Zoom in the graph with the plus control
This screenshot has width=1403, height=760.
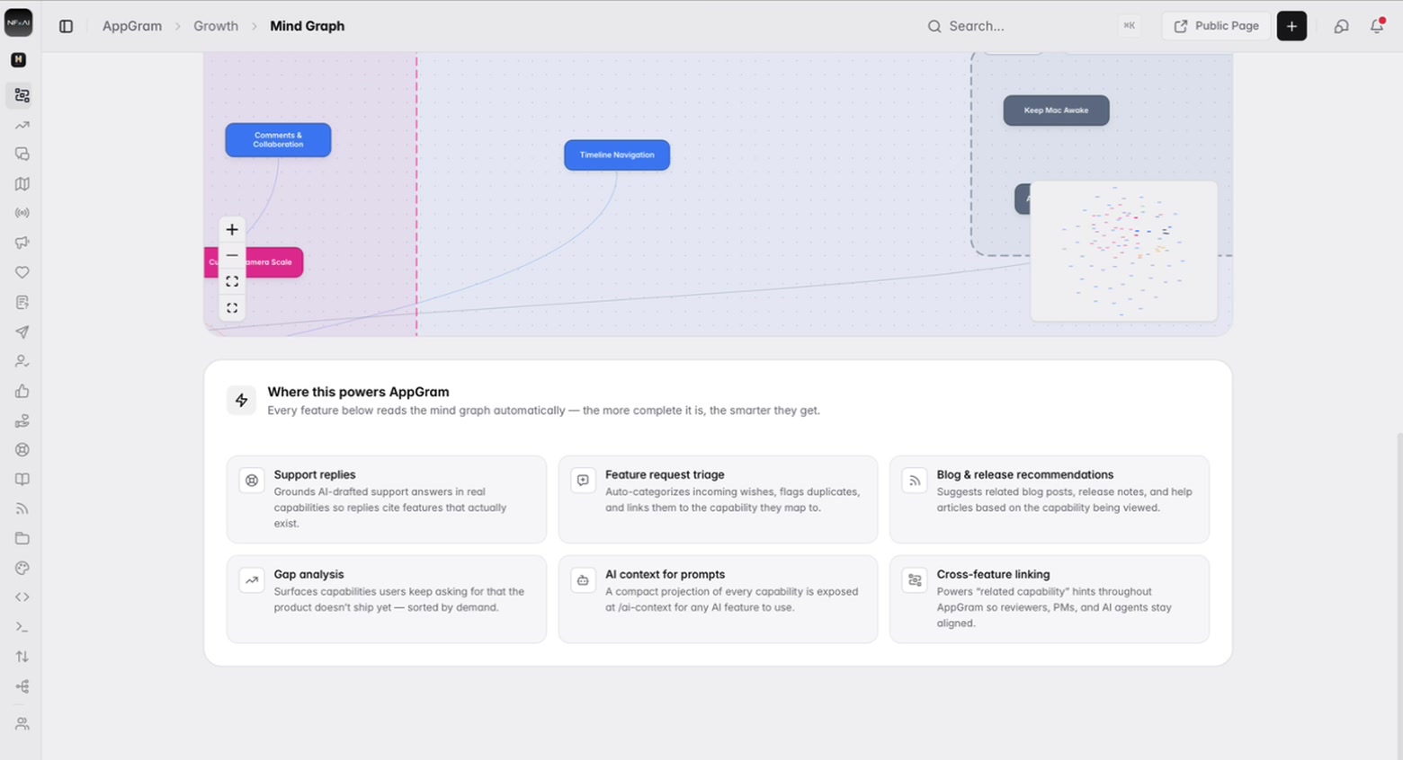click(232, 230)
